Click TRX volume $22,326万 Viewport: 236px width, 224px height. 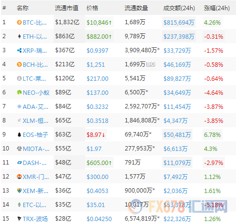click(177, 219)
